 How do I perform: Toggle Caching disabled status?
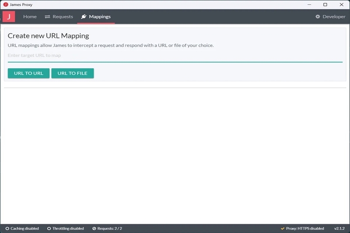(x=22, y=228)
